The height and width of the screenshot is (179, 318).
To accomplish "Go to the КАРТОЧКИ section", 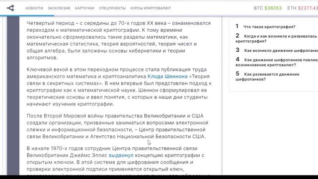I will tap(84, 8).
